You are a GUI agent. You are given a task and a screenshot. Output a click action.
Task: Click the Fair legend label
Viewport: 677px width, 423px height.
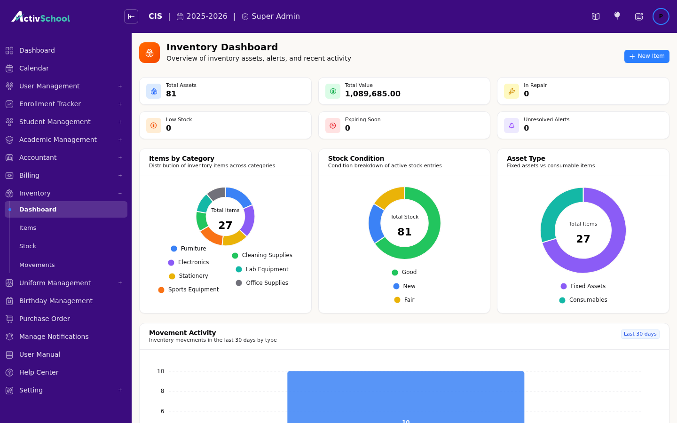point(409,300)
